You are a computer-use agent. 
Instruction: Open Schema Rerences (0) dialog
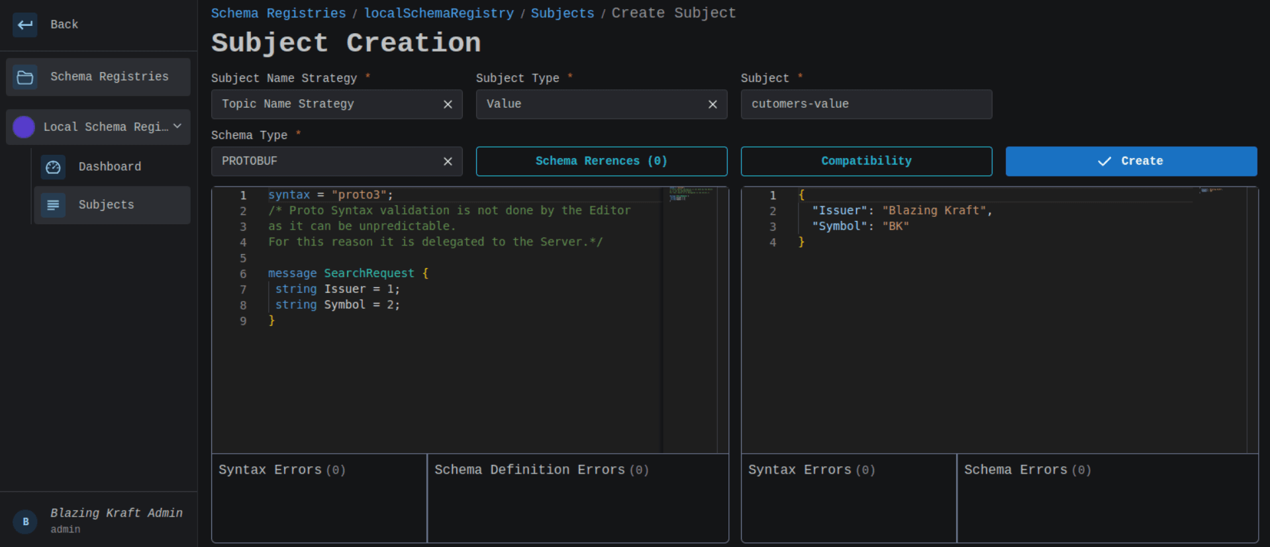point(601,161)
